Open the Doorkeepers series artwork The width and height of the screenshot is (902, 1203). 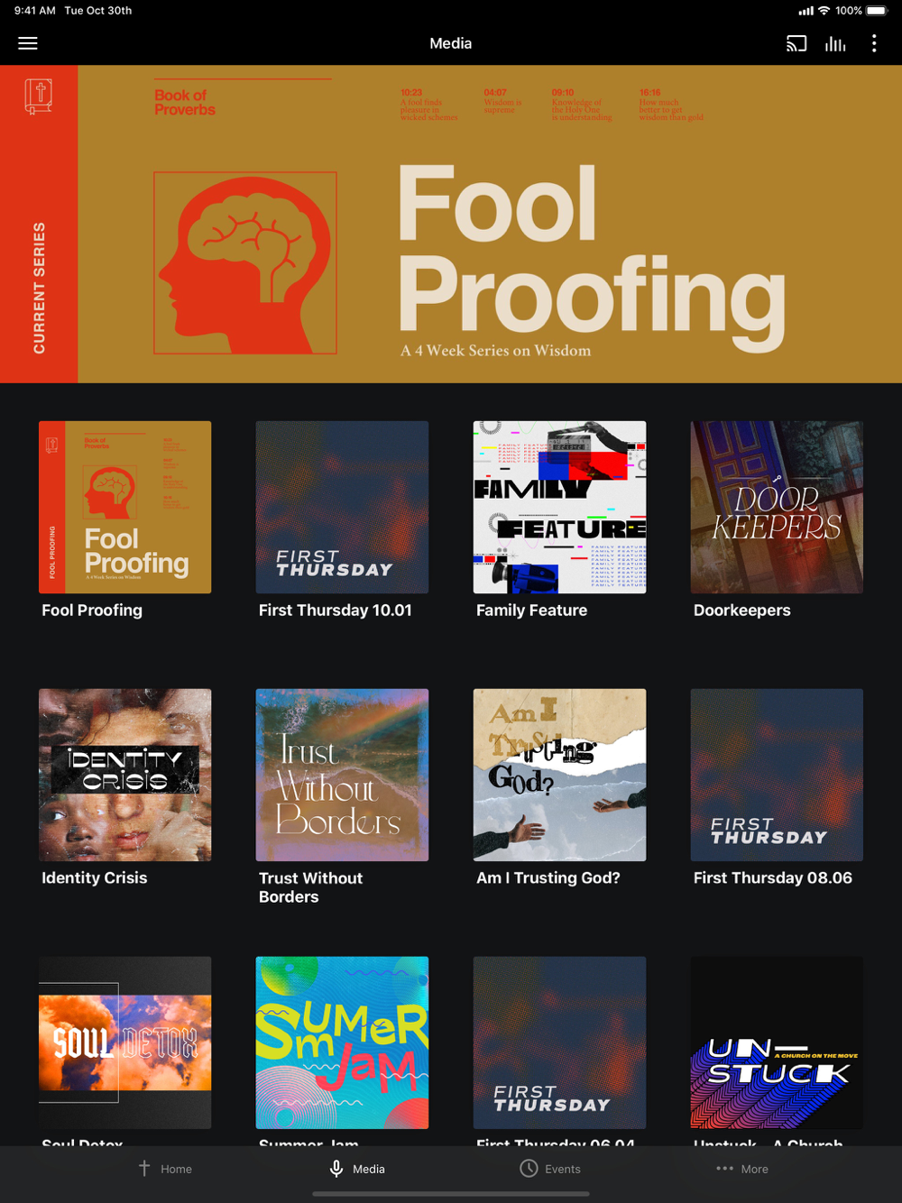point(777,507)
